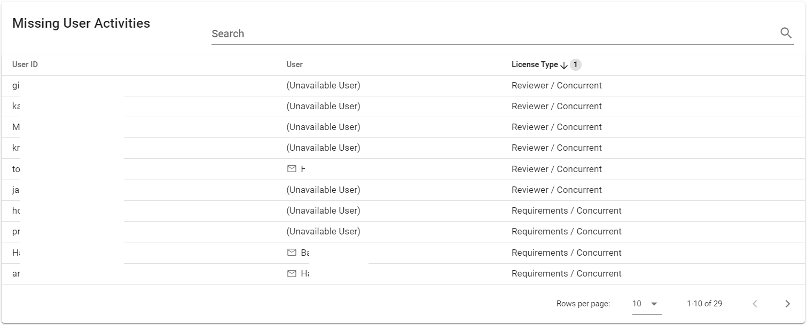The image size is (807, 325).
Task: Click inside the Search input field
Action: [374, 34]
